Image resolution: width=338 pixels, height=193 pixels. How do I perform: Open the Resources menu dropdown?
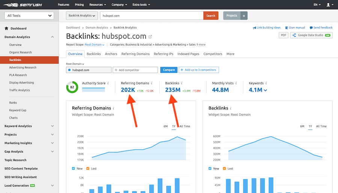pos(98,4)
